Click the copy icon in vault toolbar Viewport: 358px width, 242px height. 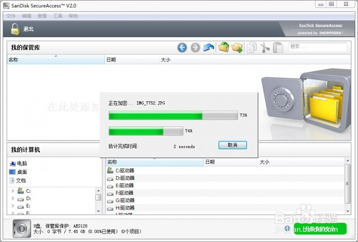(251, 48)
